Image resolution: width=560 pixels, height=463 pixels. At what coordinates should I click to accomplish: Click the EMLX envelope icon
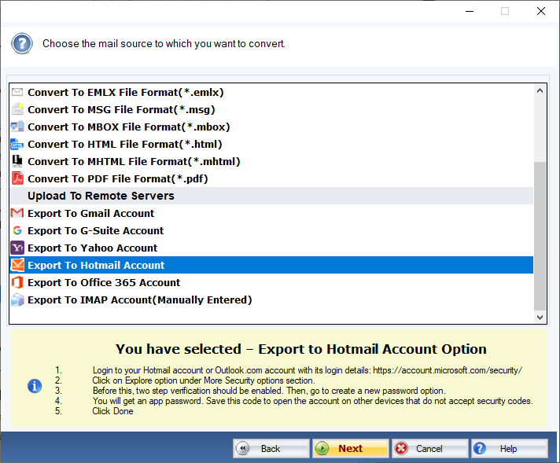(x=17, y=92)
